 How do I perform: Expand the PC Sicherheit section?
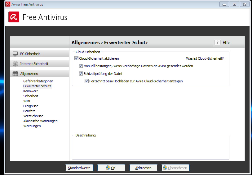(x=40, y=54)
